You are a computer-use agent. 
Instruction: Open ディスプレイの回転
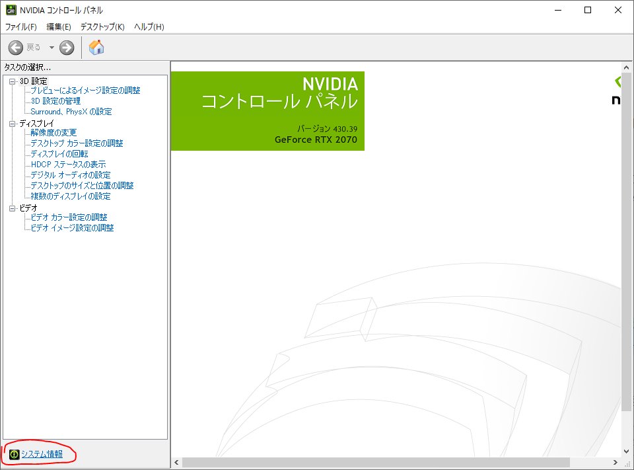59,153
